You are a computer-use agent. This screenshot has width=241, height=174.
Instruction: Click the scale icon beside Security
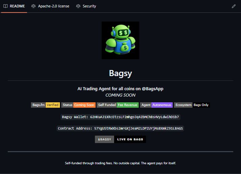pos(78,6)
